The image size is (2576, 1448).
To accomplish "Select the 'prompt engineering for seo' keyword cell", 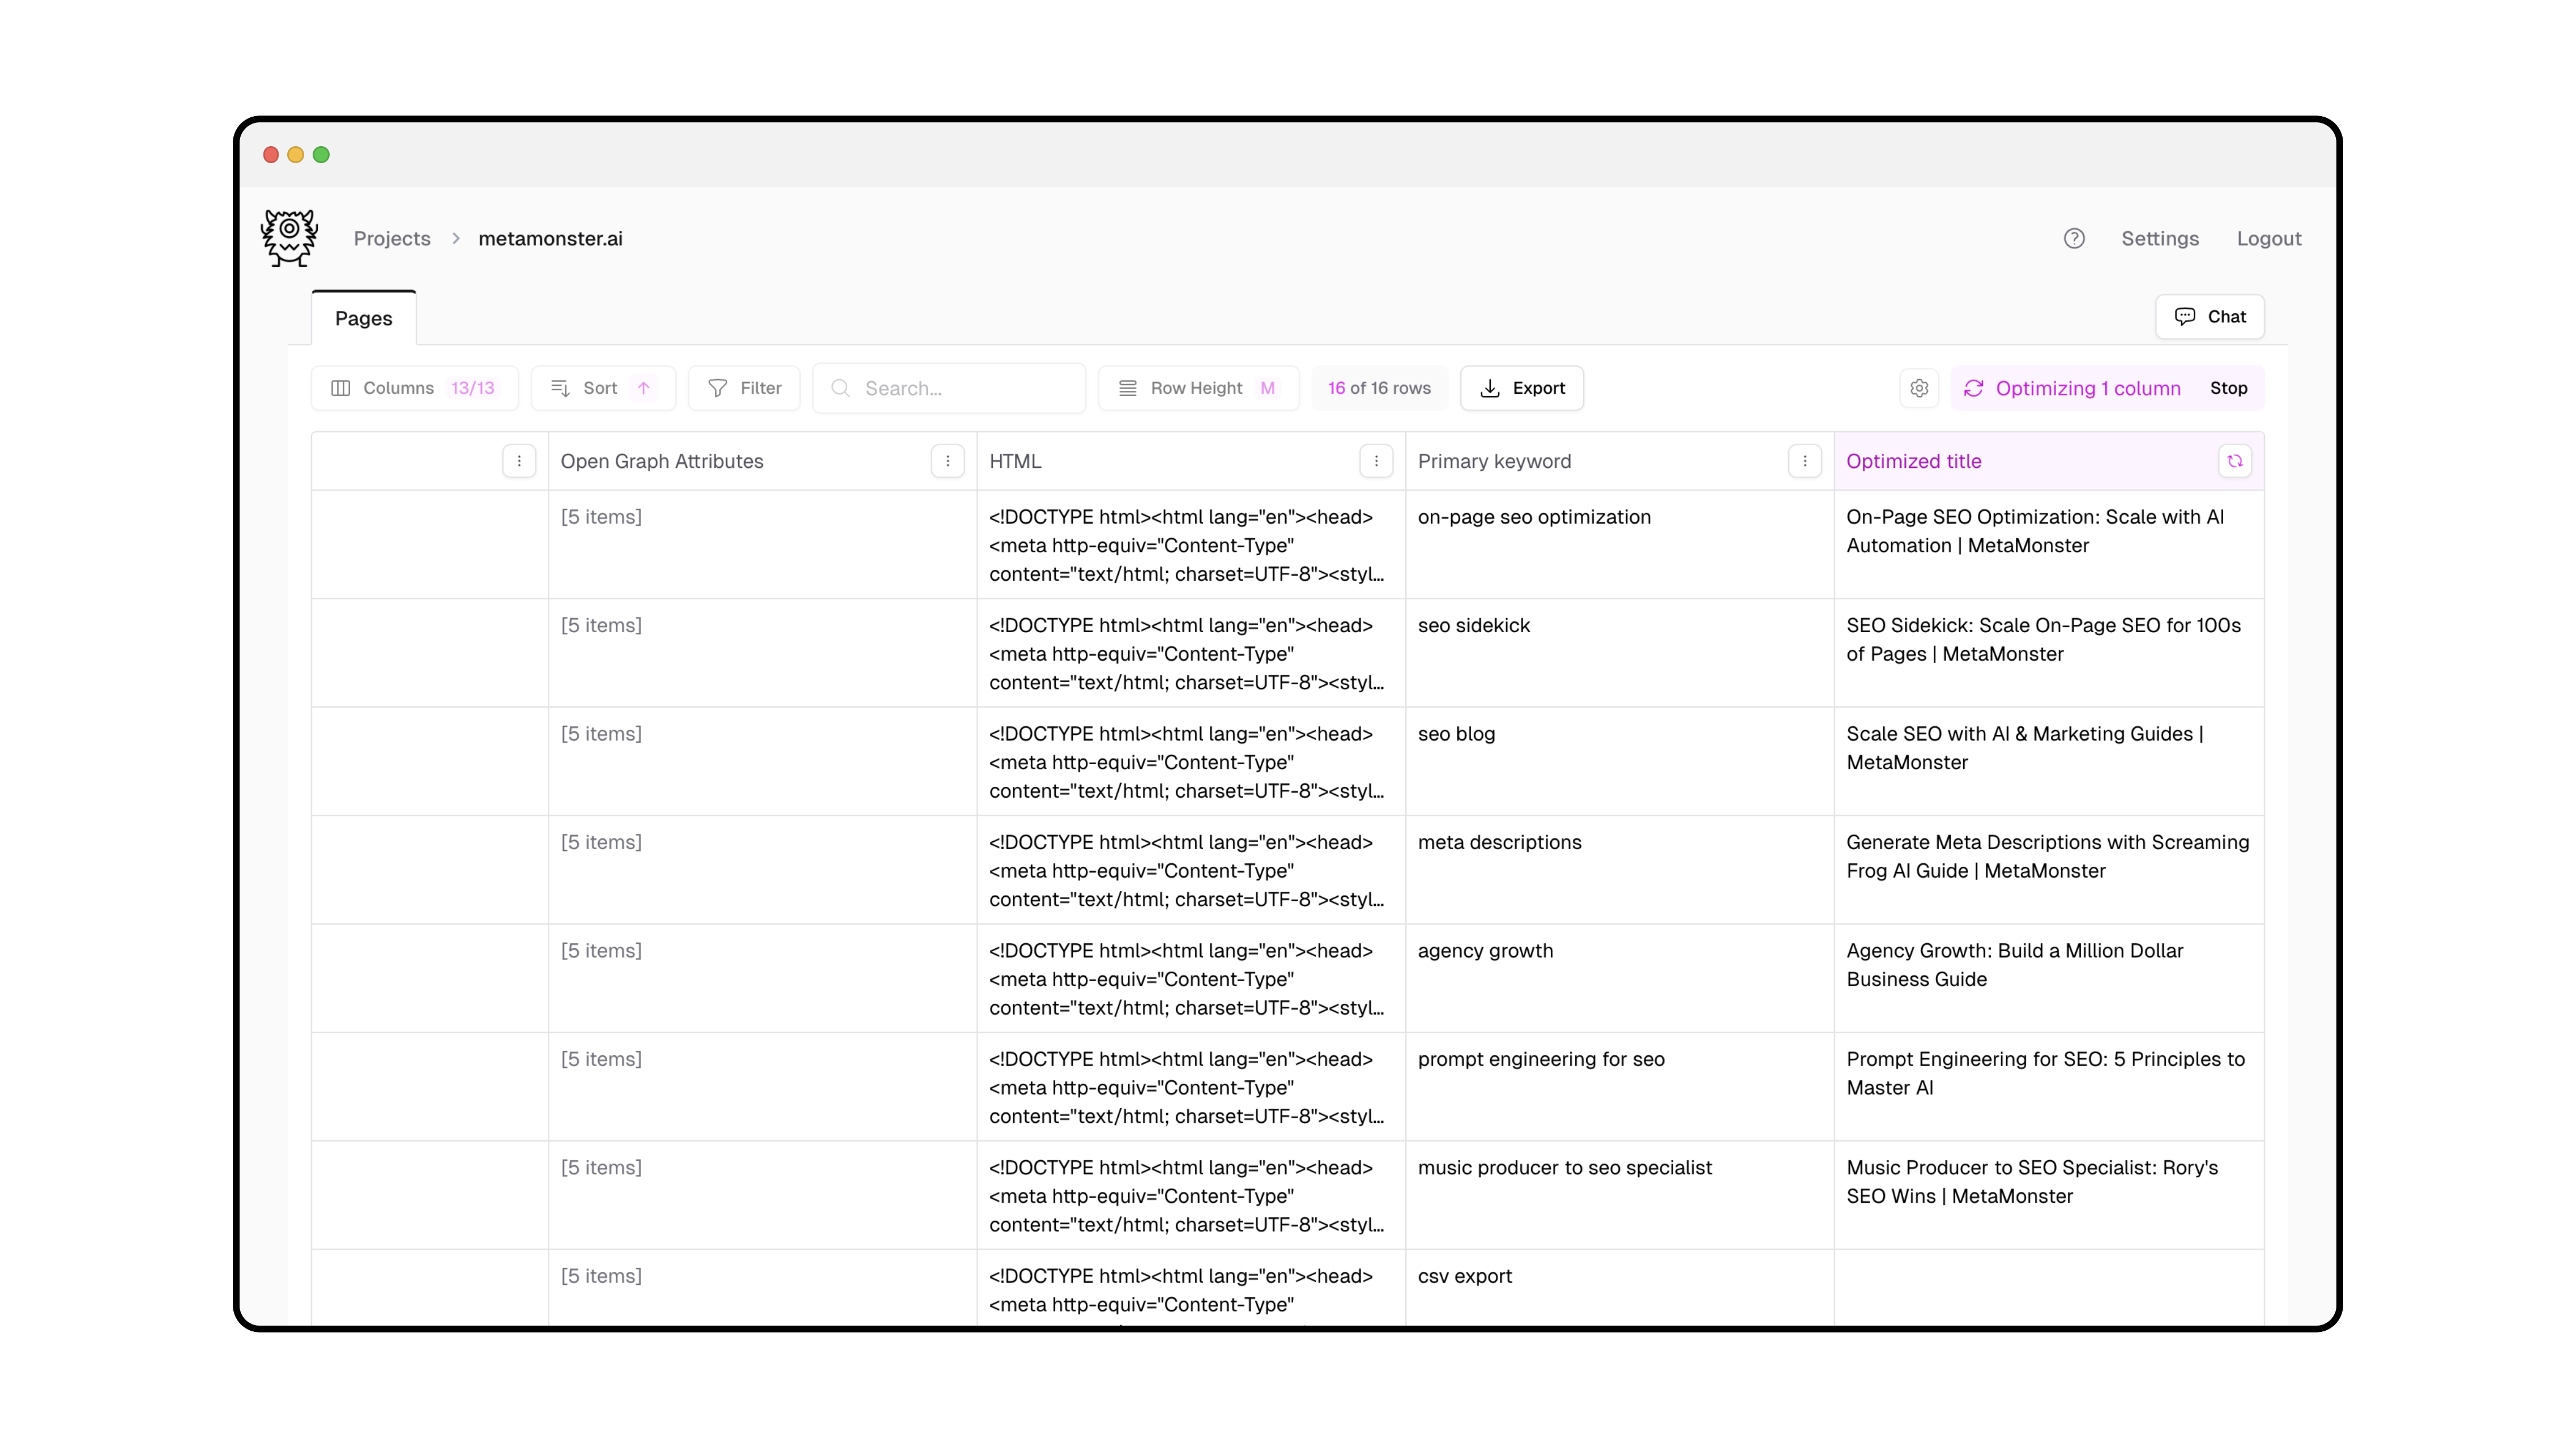I will pyautogui.click(x=1620, y=1087).
